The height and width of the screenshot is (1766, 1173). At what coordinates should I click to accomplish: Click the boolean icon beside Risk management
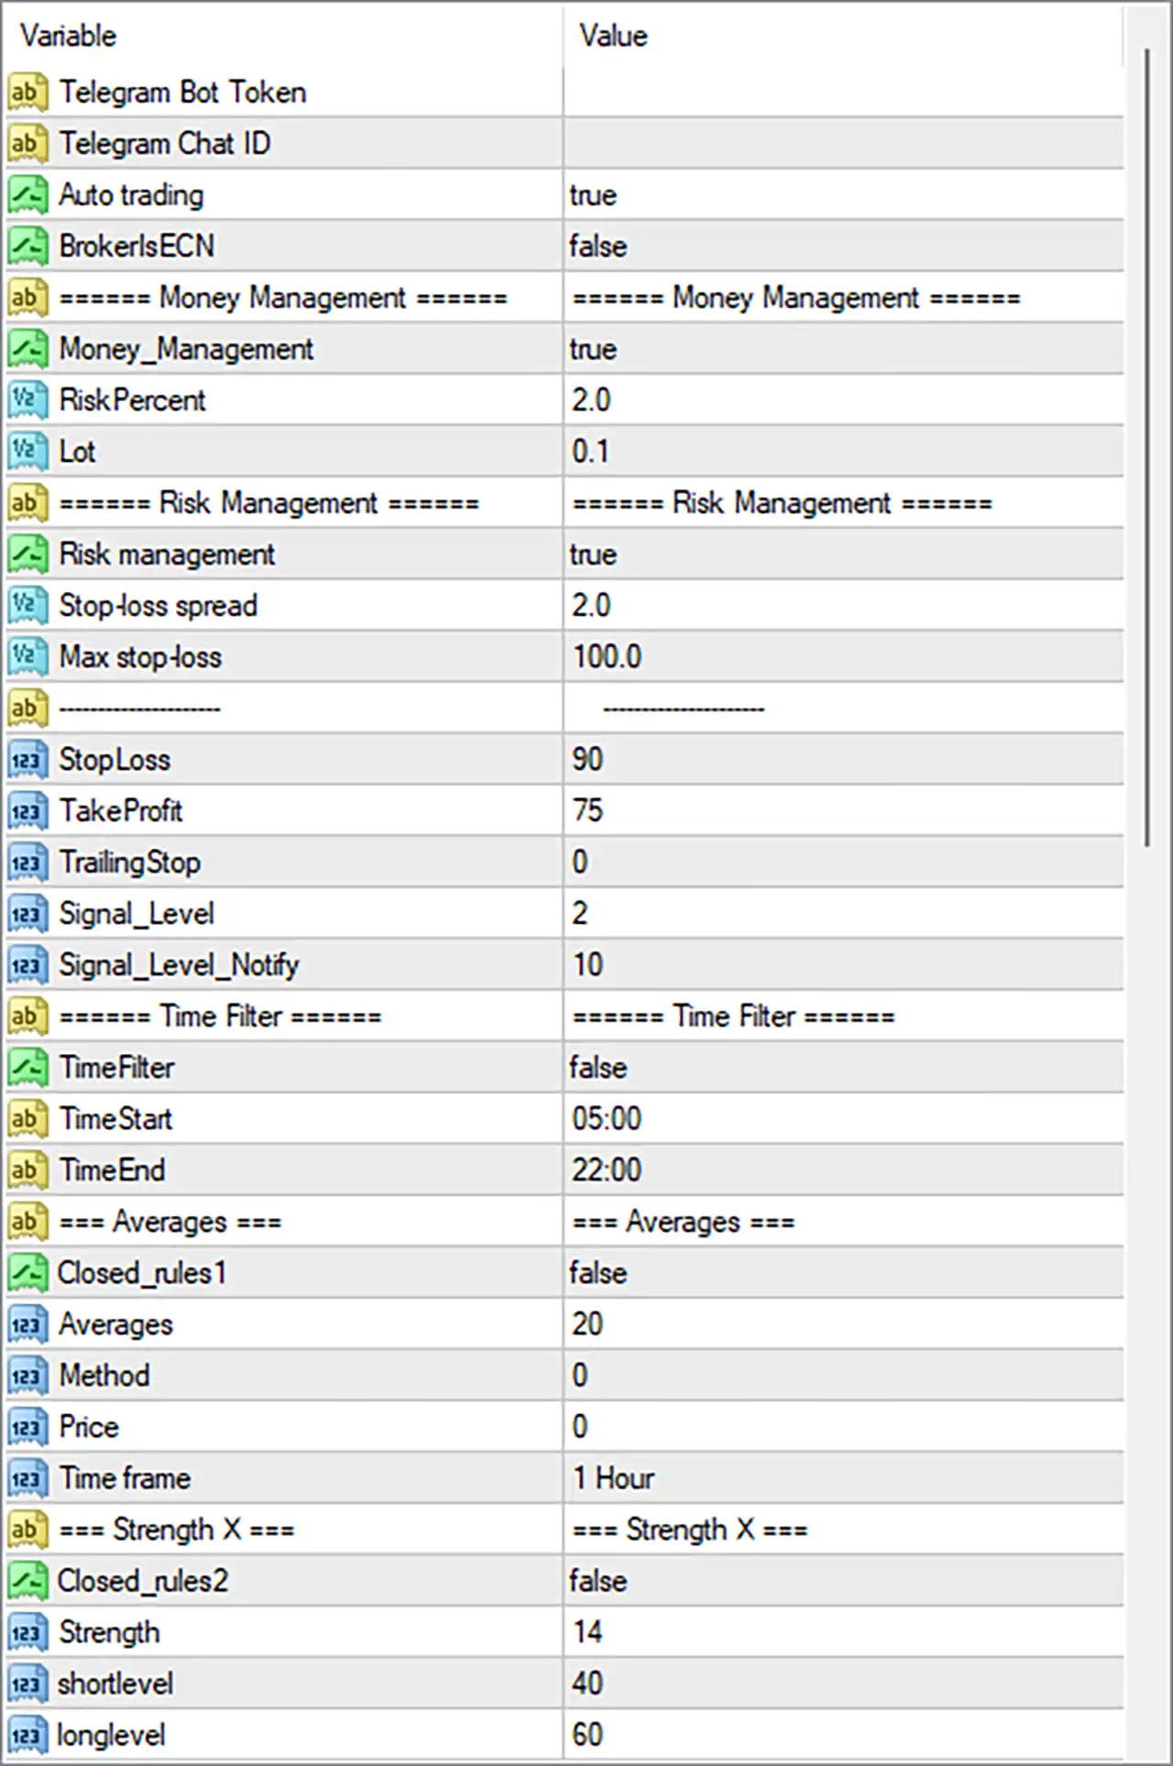pos(27,554)
